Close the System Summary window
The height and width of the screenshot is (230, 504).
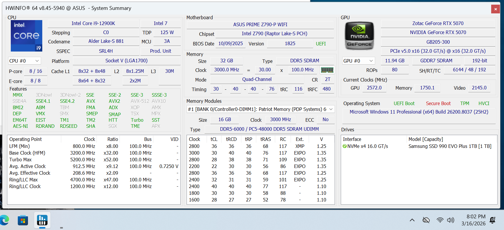tap(496, 9)
